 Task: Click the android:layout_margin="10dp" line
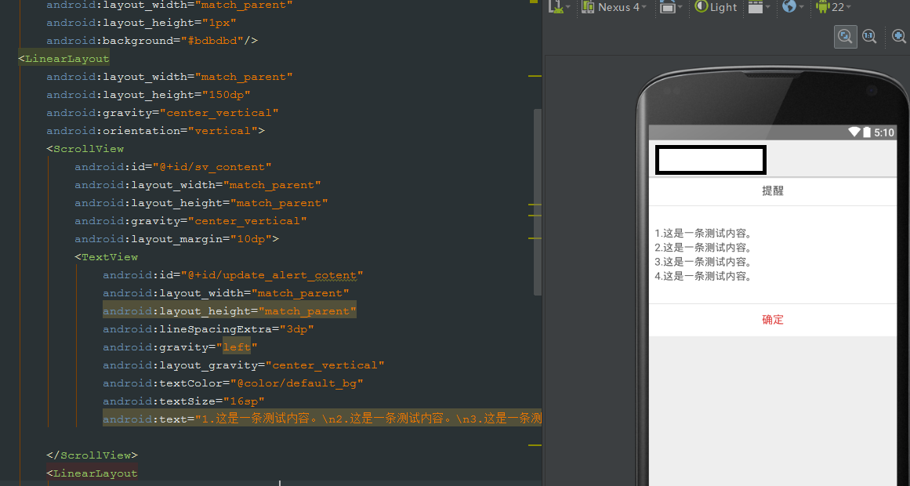[x=176, y=238]
